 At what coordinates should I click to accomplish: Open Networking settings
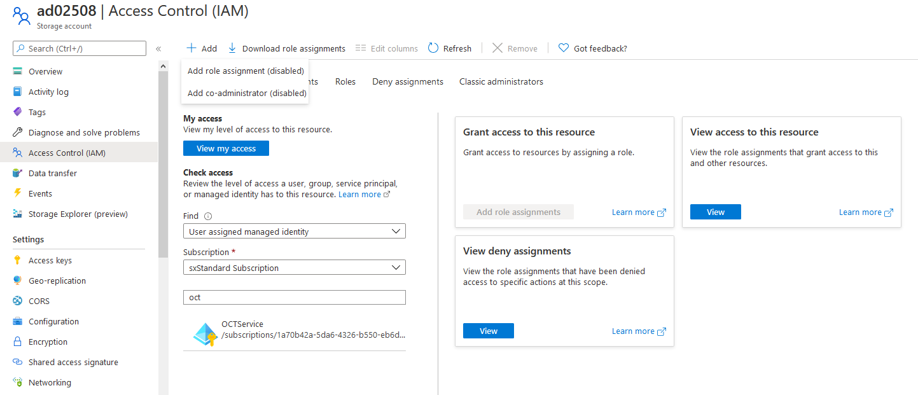tap(50, 382)
